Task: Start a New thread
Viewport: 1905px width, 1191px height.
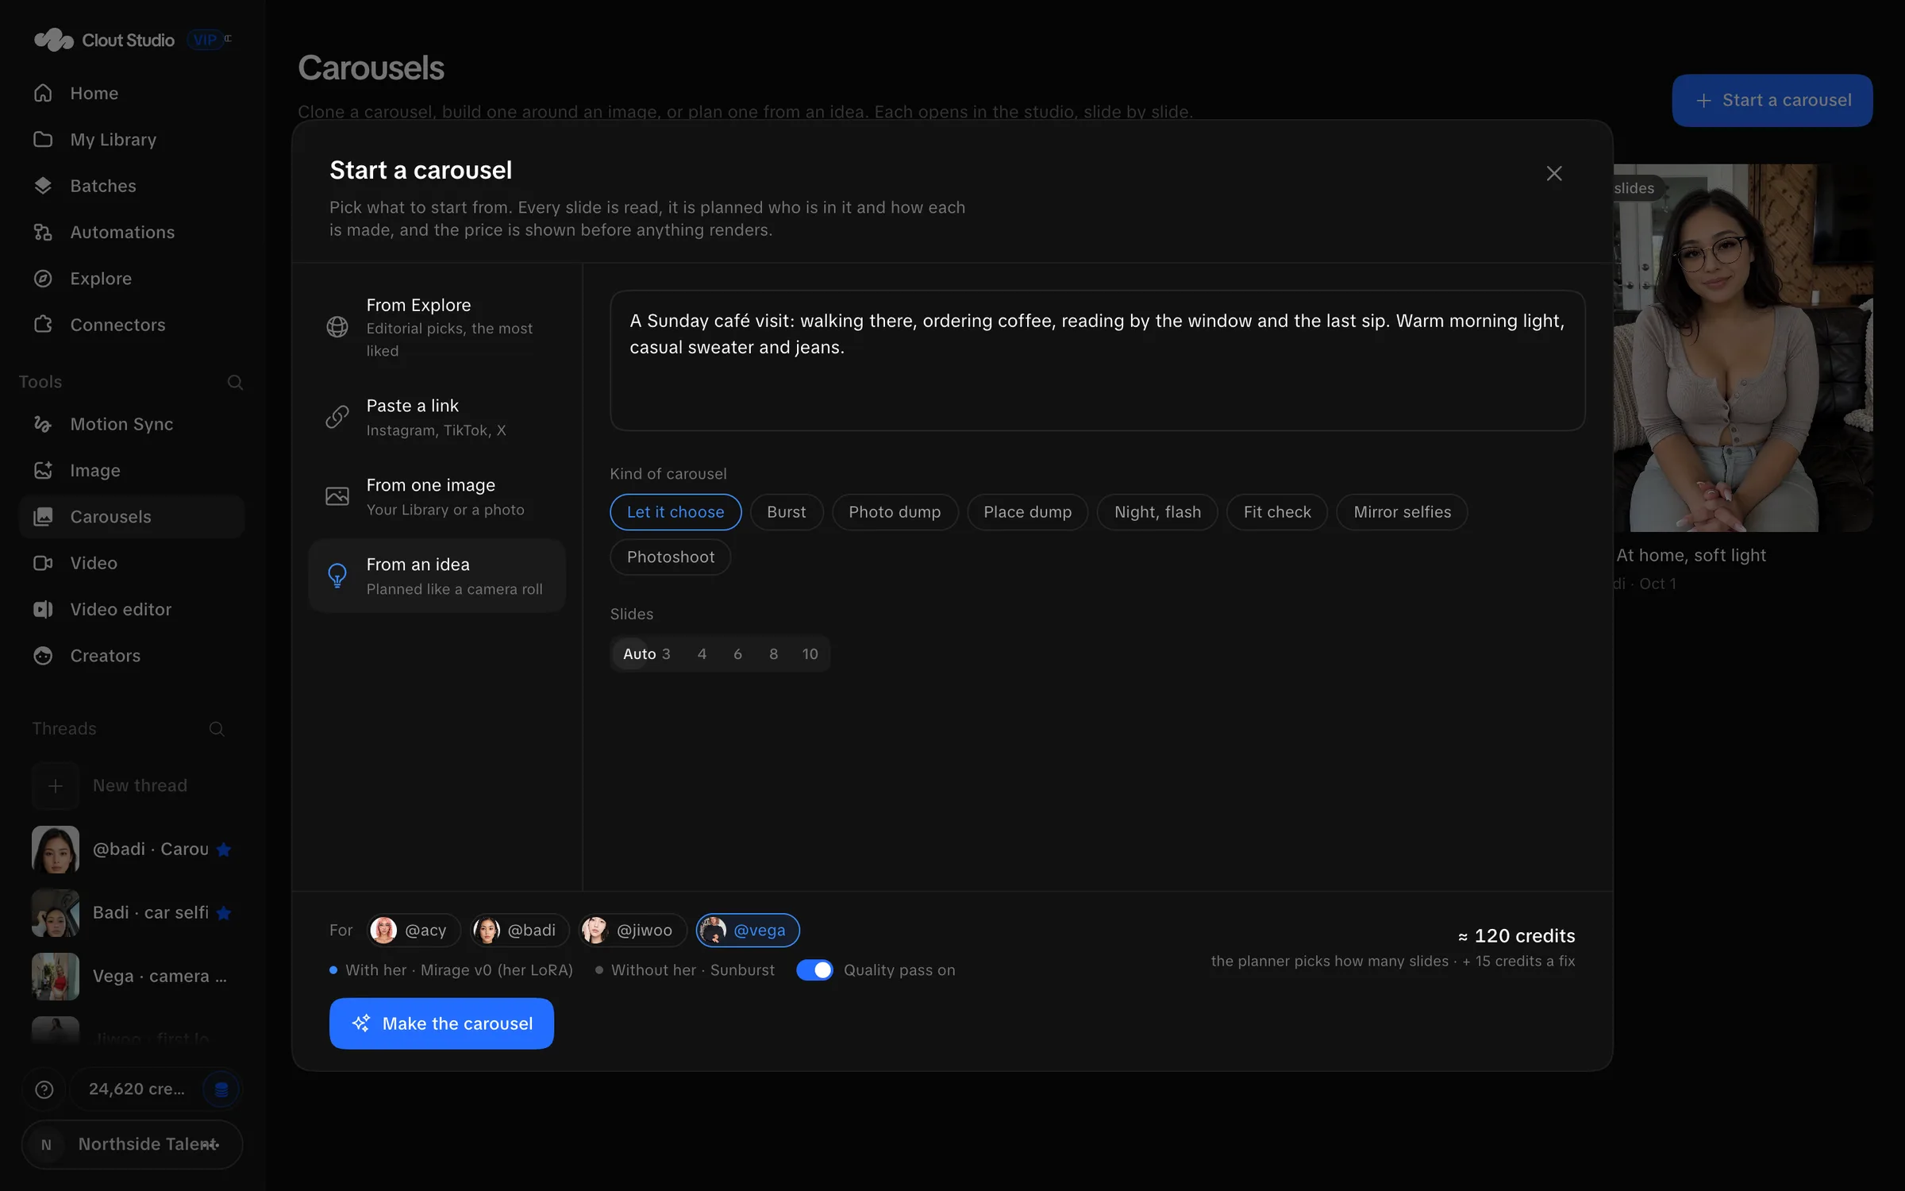Action: (131, 785)
